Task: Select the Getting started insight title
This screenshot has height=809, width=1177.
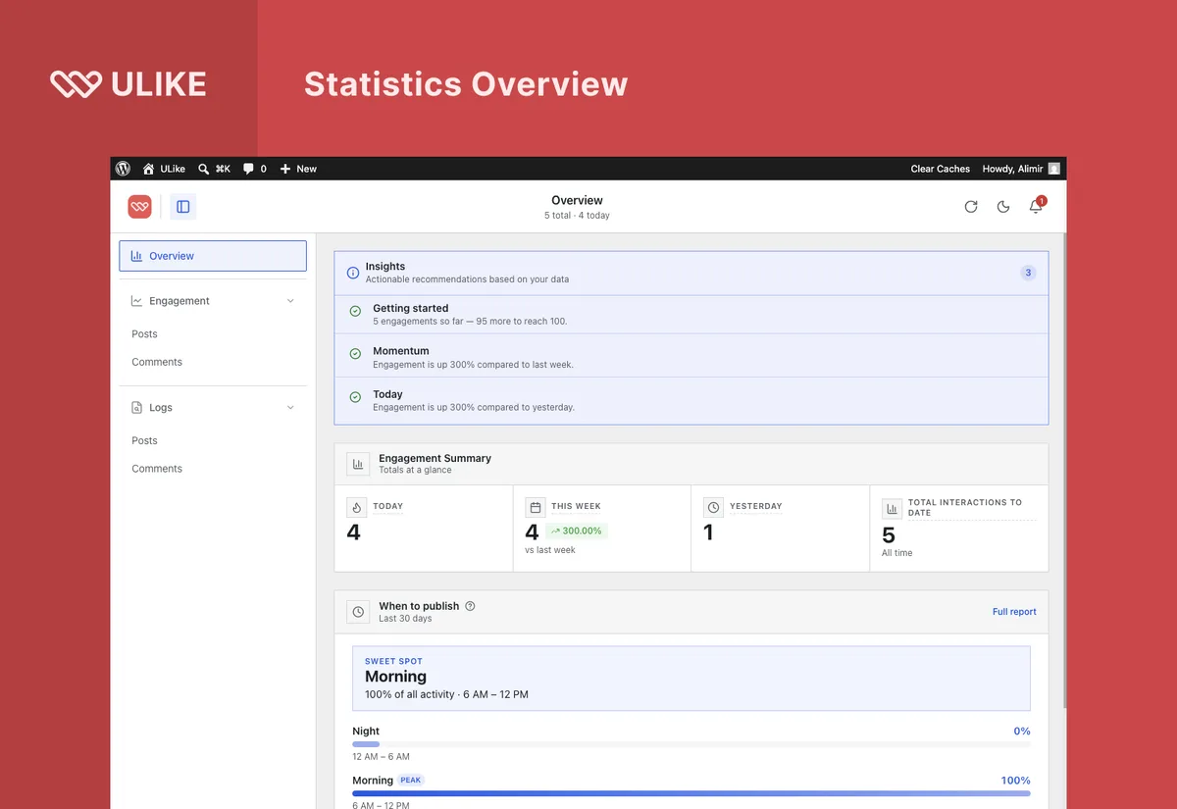Action: point(410,308)
